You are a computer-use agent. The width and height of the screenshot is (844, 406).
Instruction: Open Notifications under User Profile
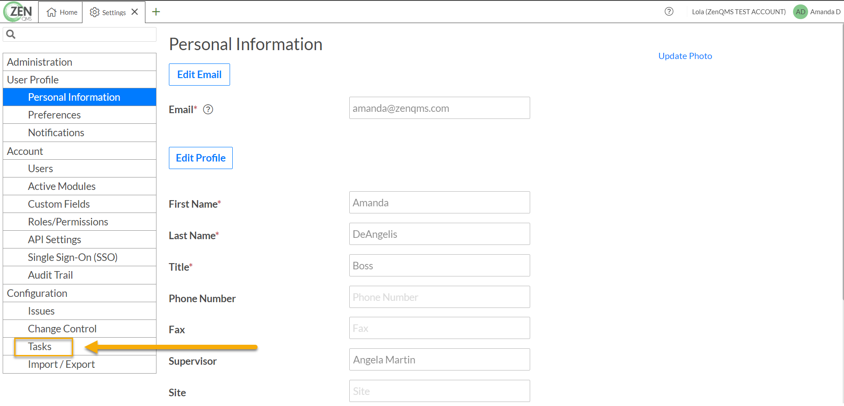coord(56,133)
